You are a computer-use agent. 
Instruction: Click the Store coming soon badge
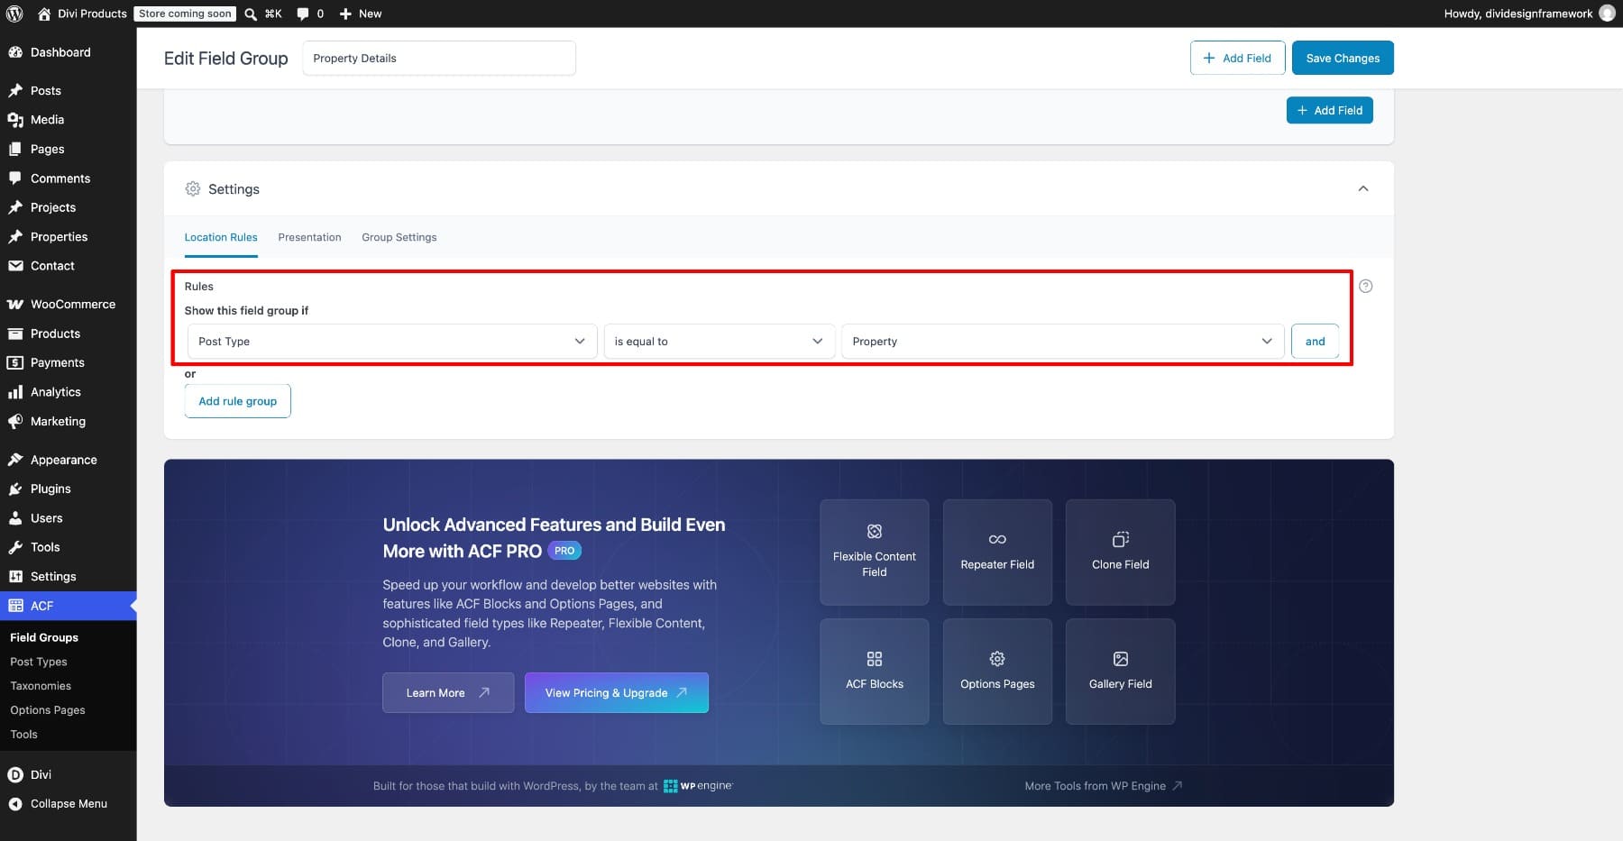click(186, 14)
